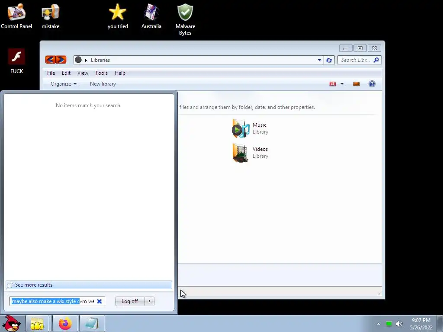Change view with the view icon
This screenshot has height=332, width=443.
pos(333,84)
